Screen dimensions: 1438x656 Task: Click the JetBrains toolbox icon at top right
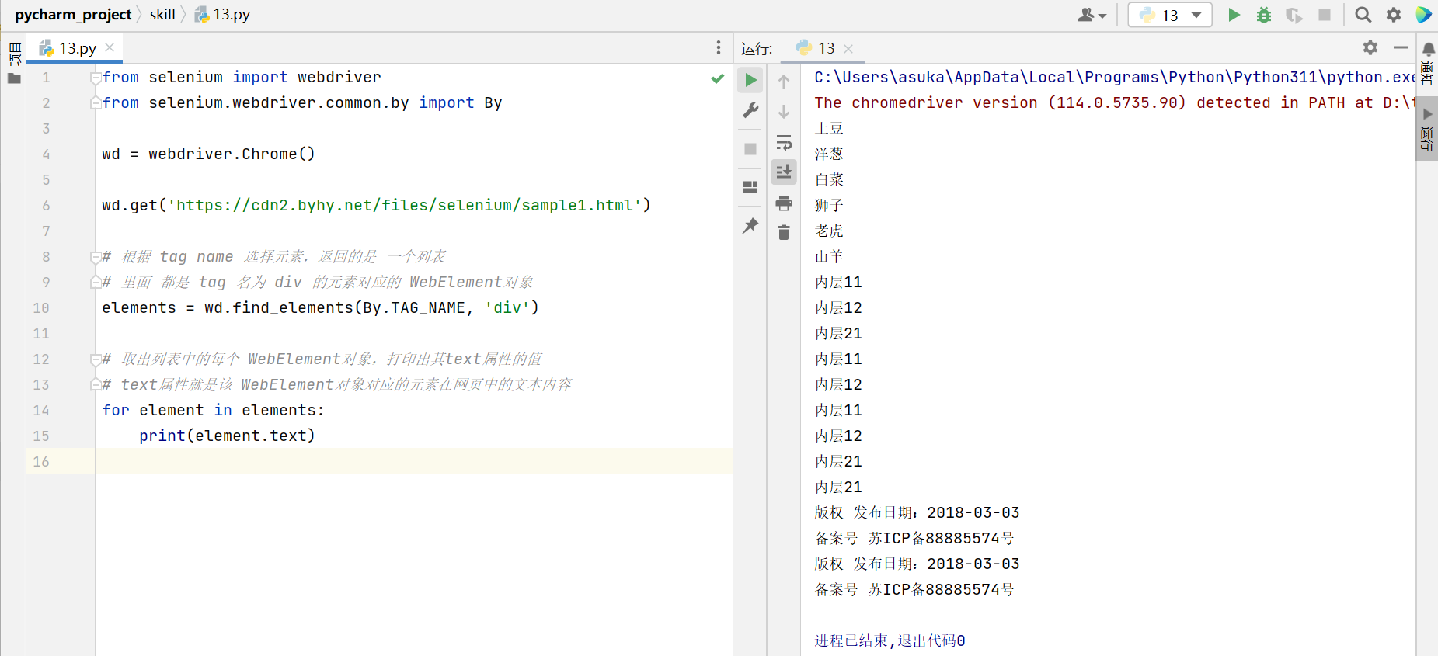click(x=1423, y=15)
